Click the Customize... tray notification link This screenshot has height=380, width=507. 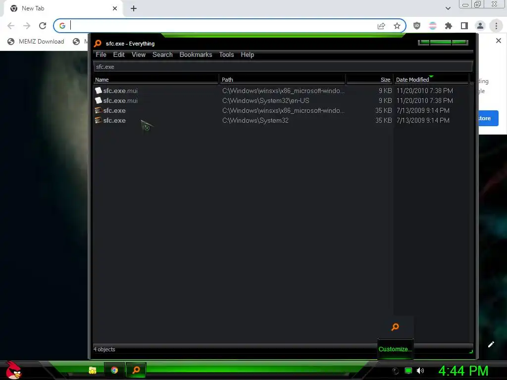point(395,349)
